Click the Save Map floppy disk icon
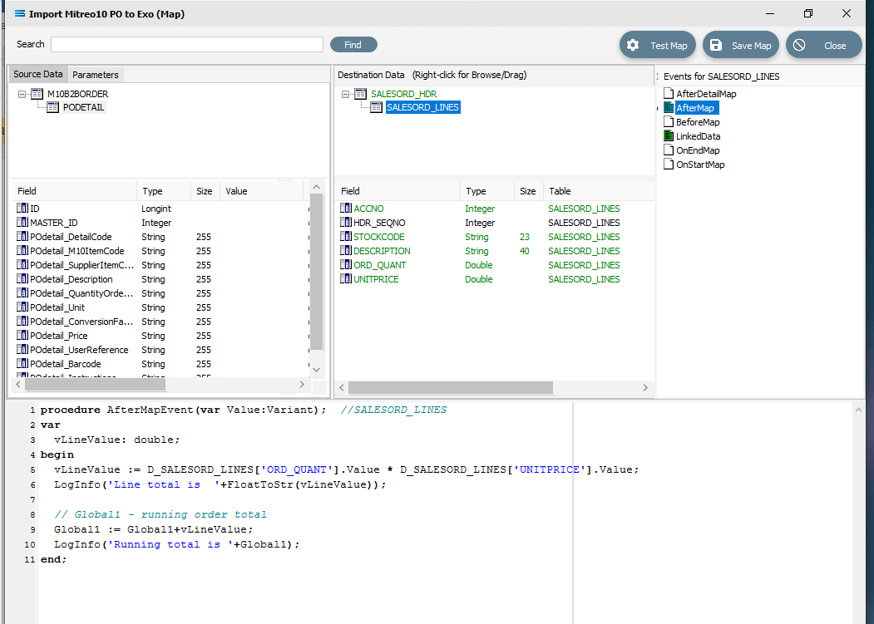This screenshot has height=624, width=874. click(x=716, y=45)
